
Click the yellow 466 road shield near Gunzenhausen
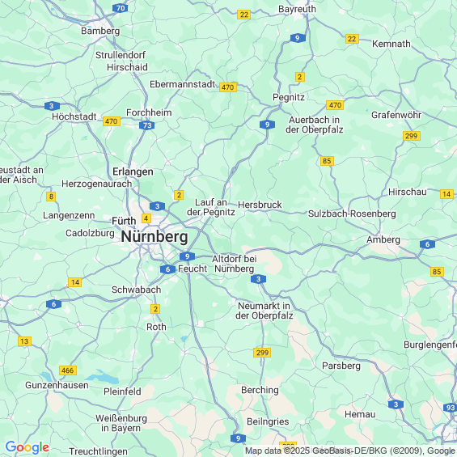(68, 370)
